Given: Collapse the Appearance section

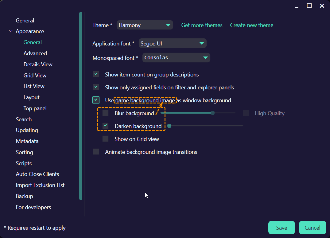Looking at the screenshot, I should [10, 31].
